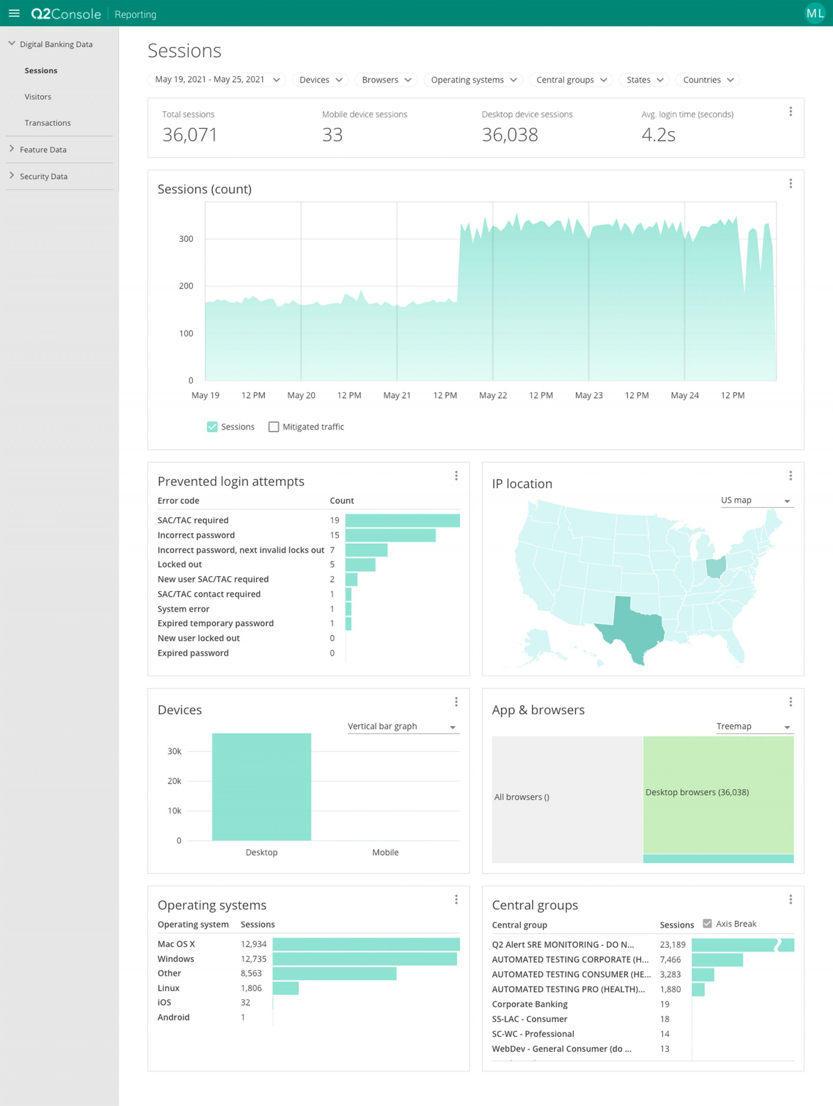Open Devices chart three-dot menu

456,702
